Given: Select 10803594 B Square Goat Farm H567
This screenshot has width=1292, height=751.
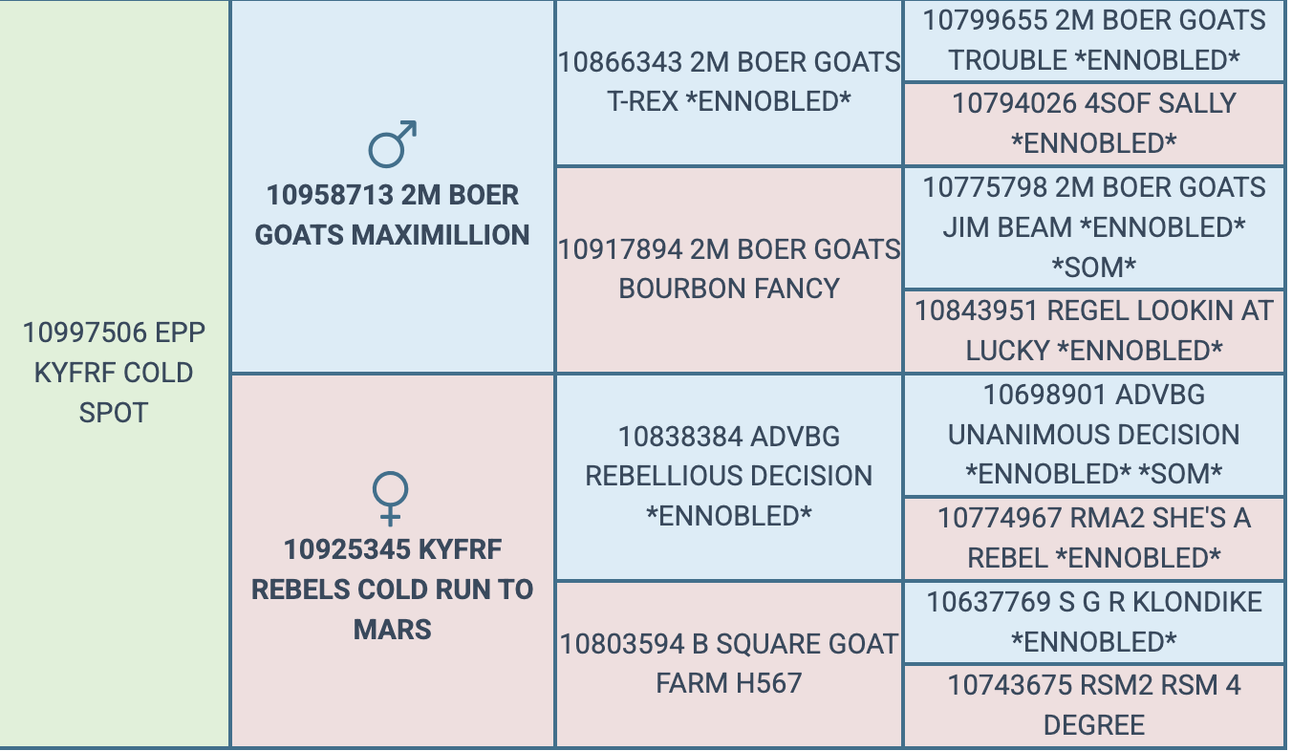Looking at the screenshot, I should [729, 663].
